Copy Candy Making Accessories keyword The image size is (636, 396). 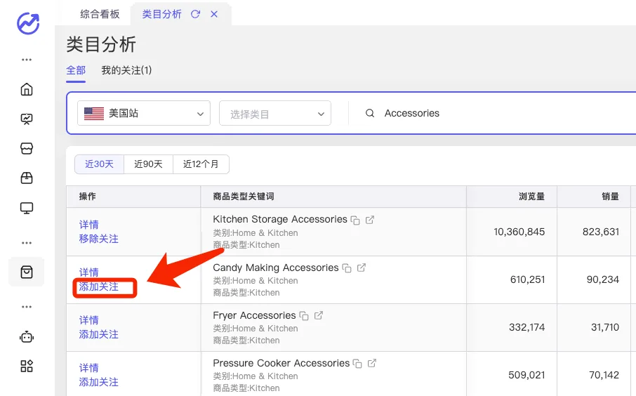(x=347, y=268)
